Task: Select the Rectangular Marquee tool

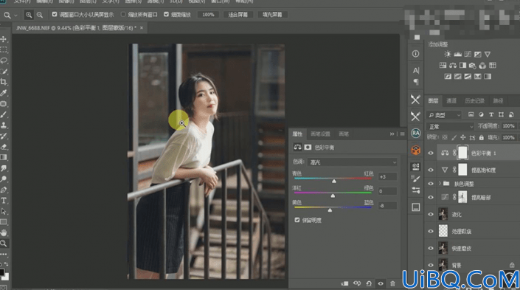Action: click(4, 49)
